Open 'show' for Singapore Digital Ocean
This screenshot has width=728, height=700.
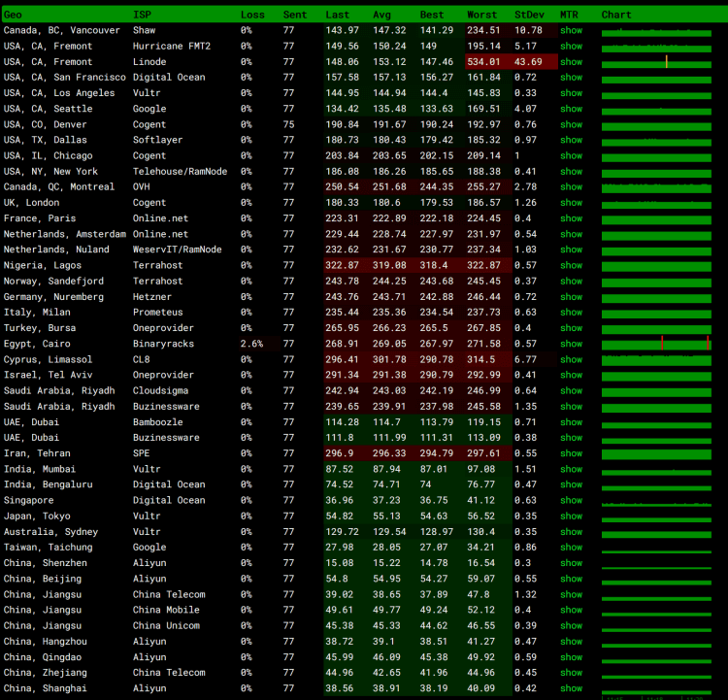[571, 500]
